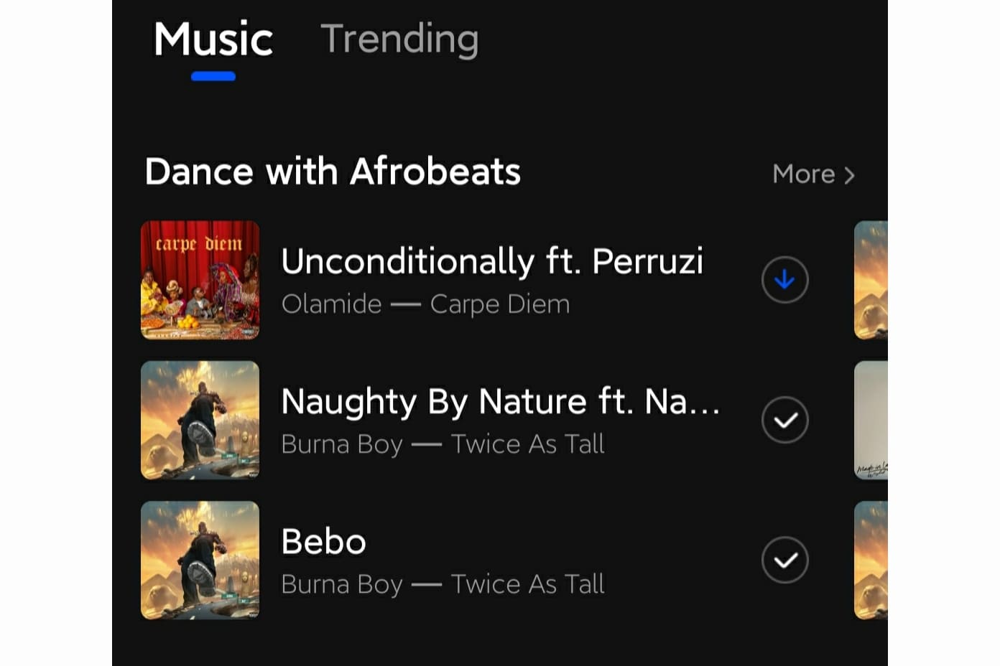Play Naughty By Nature ft. song title
Screen dimensions: 1000x666
tap(501, 401)
